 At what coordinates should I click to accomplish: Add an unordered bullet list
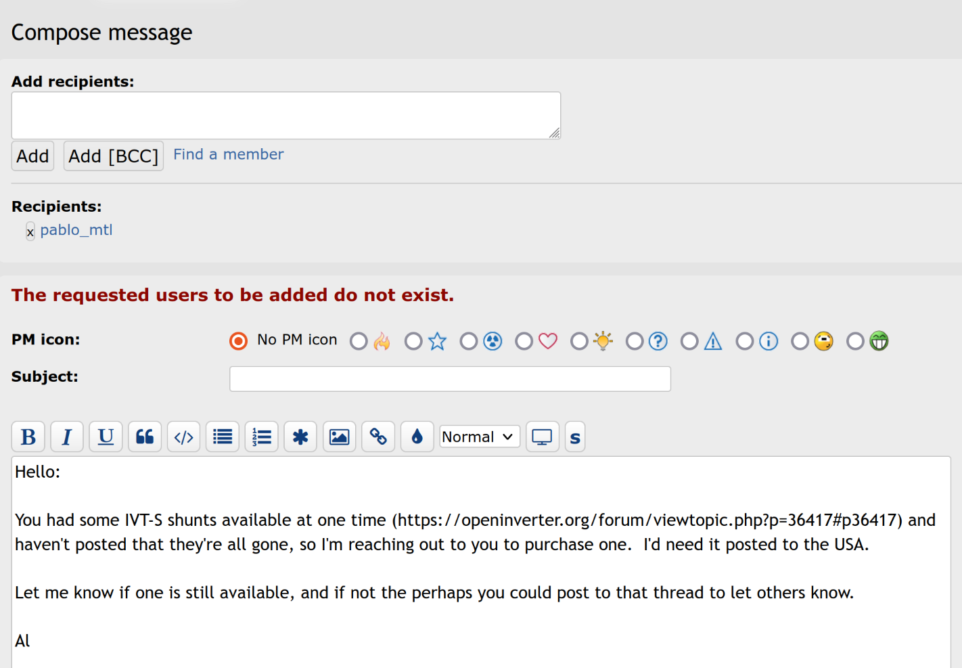pyautogui.click(x=223, y=437)
